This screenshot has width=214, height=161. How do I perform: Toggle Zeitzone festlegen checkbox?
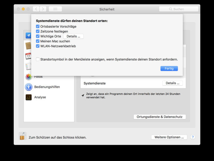click(38, 31)
